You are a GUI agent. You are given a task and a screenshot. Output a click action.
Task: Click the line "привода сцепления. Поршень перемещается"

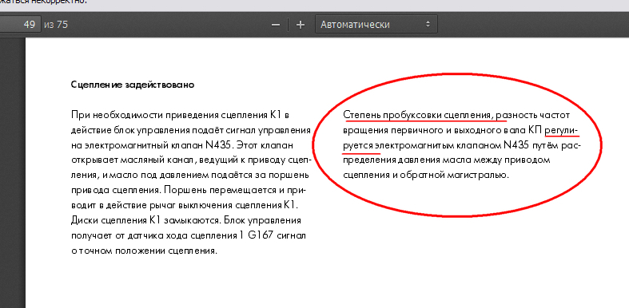tap(189, 190)
